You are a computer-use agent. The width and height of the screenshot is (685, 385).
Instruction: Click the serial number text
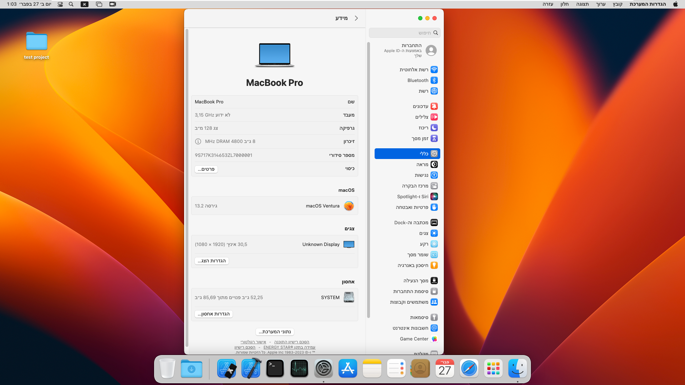click(223, 155)
